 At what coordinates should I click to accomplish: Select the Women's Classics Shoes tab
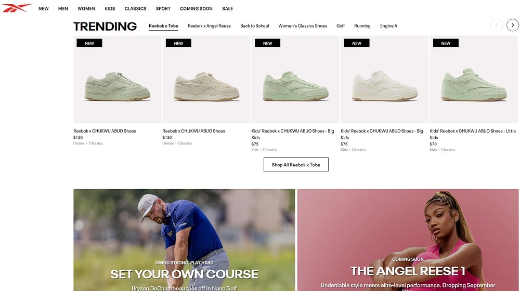(x=303, y=26)
